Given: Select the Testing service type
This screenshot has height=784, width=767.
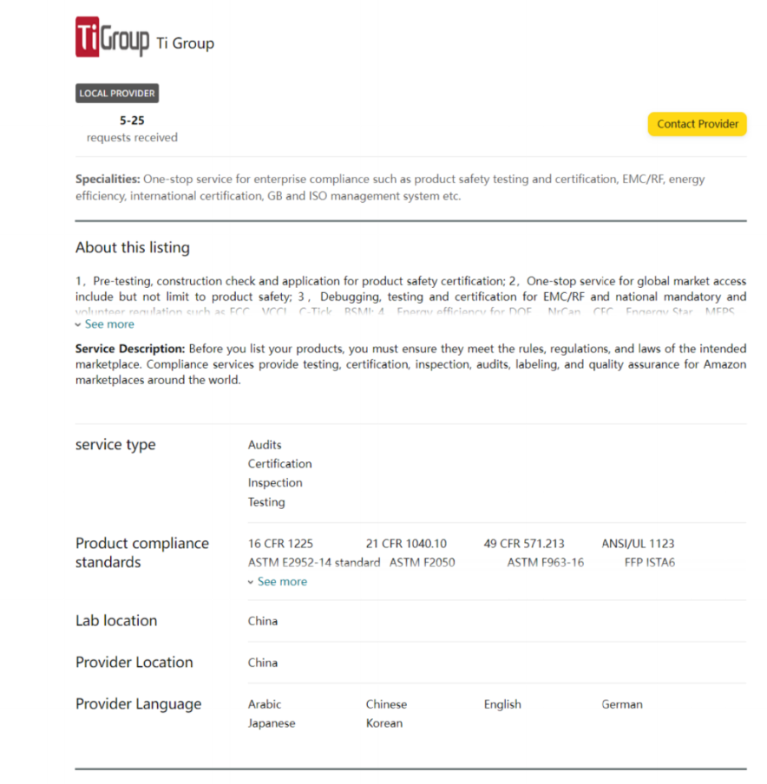Looking at the screenshot, I should tap(266, 502).
